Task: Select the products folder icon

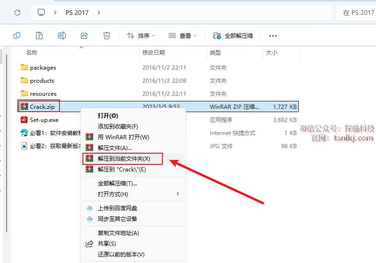Action: pyautogui.click(x=24, y=80)
